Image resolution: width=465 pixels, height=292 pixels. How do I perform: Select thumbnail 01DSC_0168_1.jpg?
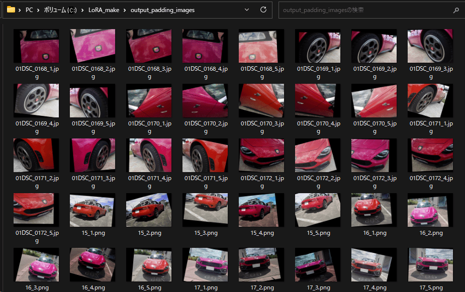coord(36,46)
